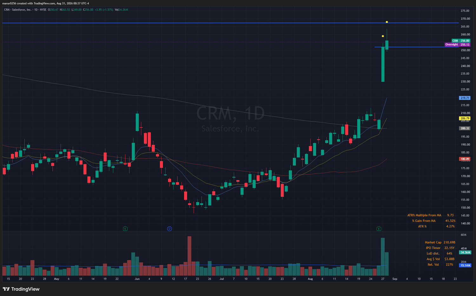Click the 22.15Y IPO timer value
Image resolution: width=476 pixels, height=296 pixels.
coord(449,248)
